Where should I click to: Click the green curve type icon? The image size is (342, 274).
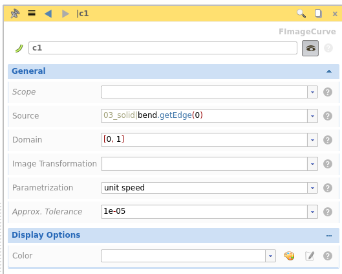pyautogui.click(x=19, y=48)
